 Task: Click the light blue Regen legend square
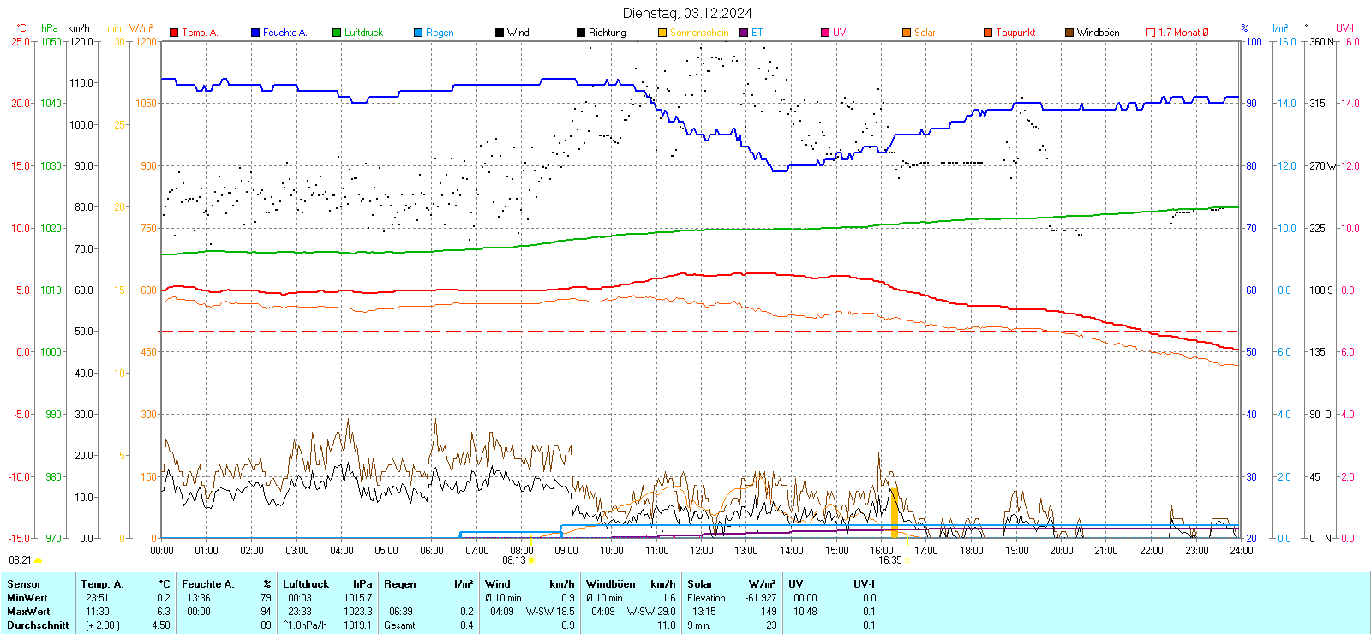tap(418, 33)
